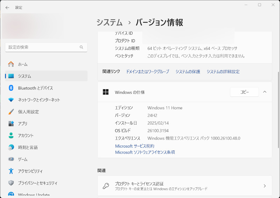Open 時刻と言語 settings

tap(28, 148)
